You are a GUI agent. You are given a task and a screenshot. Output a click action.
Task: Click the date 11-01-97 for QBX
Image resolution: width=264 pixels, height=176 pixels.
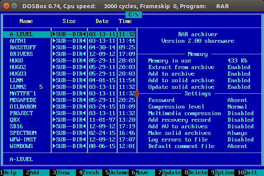pos(102,120)
